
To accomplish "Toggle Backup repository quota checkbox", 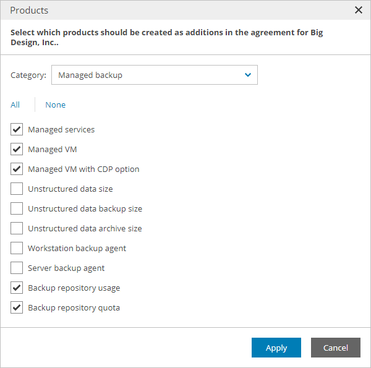I will [x=17, y=307].
